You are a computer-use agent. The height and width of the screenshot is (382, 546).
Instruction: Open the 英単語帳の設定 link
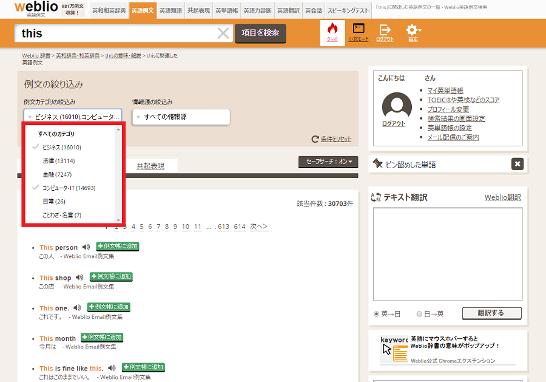click(x=450, y=128)
